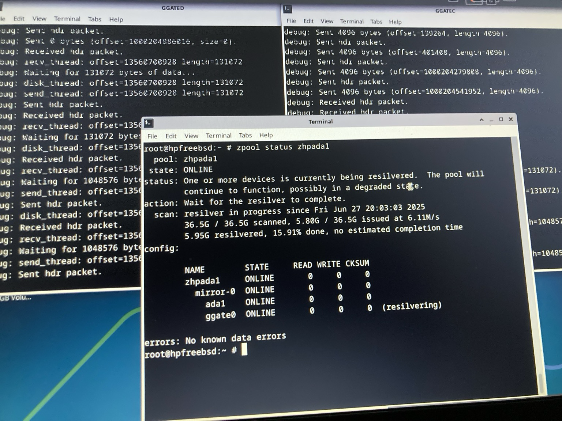562x421 pixels.
Task: Open the Tabs menu in the GGATEC window
Action: coord(376,22)
